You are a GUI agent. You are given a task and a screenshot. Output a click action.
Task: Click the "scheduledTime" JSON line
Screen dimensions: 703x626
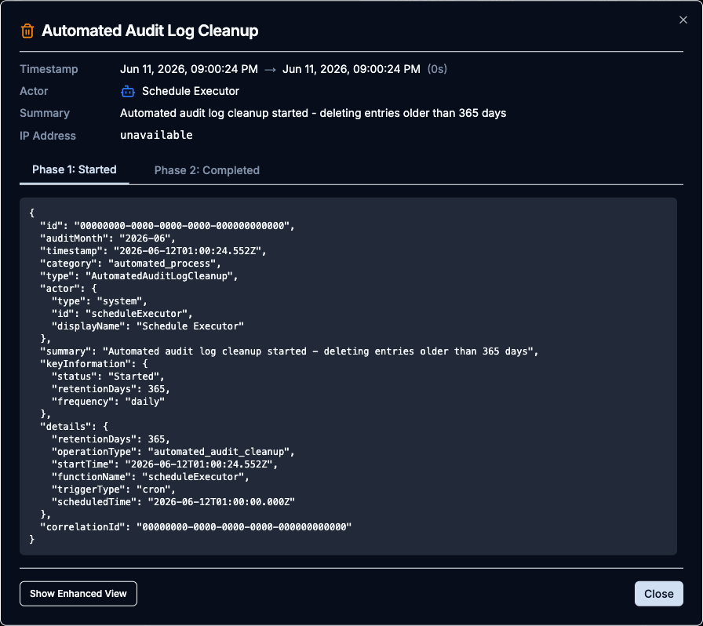tap(173, 502)
